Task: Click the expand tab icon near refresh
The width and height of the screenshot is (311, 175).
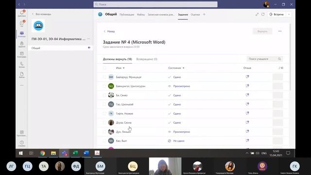Action: (x=257, y=14)
